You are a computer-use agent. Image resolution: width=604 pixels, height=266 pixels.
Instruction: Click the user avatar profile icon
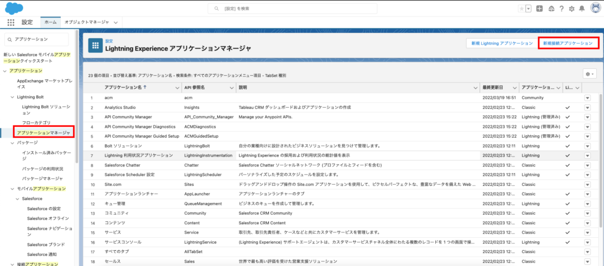[x=595, y=8]
